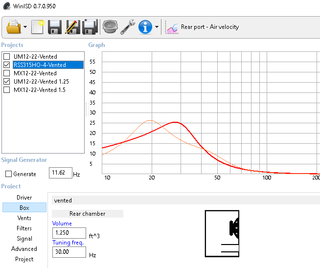Click the vented box diagram image

click(222, 234)
